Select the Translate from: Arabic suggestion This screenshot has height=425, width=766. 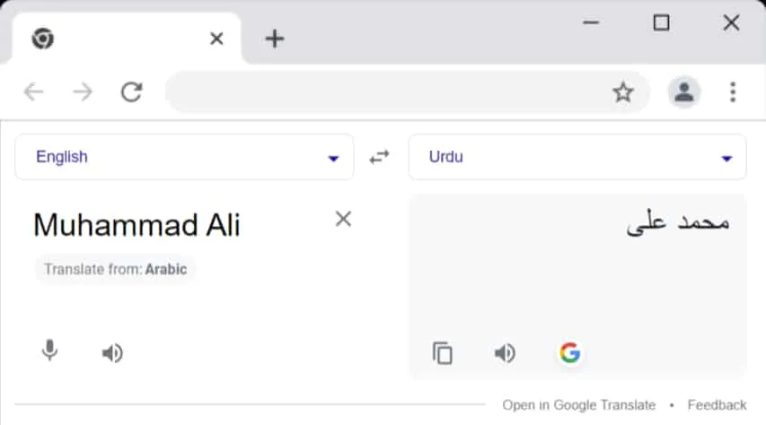click(115, 269)
